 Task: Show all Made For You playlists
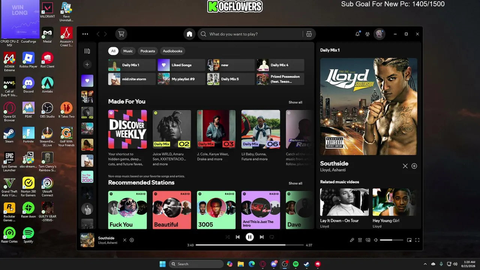[x=295, y=102]
